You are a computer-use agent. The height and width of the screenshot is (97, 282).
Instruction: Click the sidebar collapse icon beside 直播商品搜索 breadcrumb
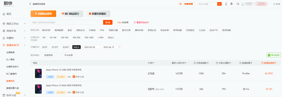[x=30, y=4]
